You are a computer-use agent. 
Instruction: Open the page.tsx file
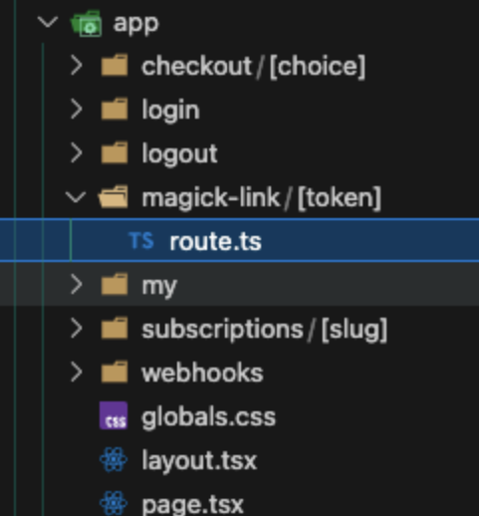click(192, 505)
